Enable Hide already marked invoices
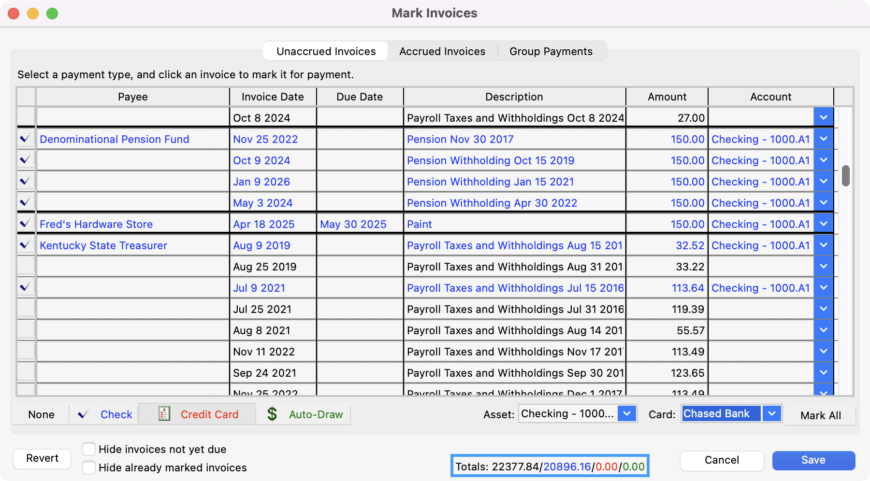This screenshot has height=481, width=870. pos(89,467)
